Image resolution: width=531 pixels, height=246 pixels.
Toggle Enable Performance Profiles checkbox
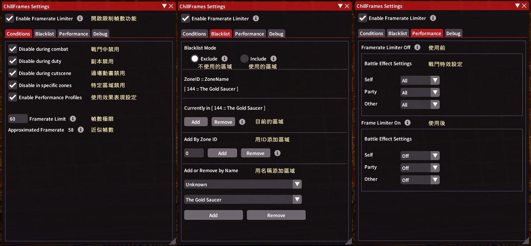13,97
